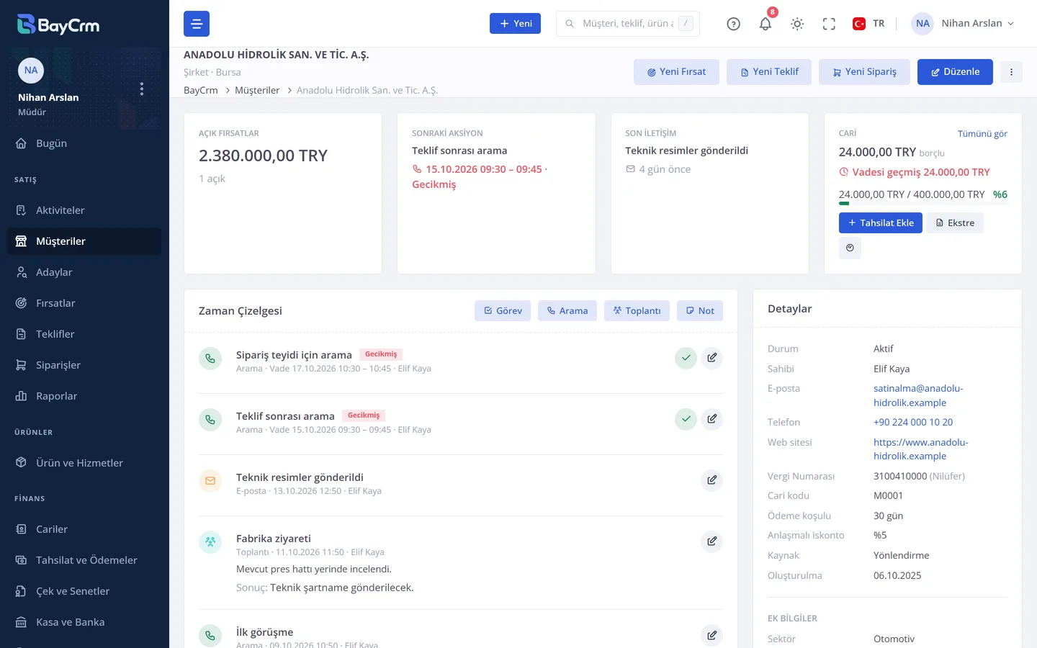
Task: Open Çek ve Senetler in sidebar
Action: pyautogui.click(x=84, y=591)
